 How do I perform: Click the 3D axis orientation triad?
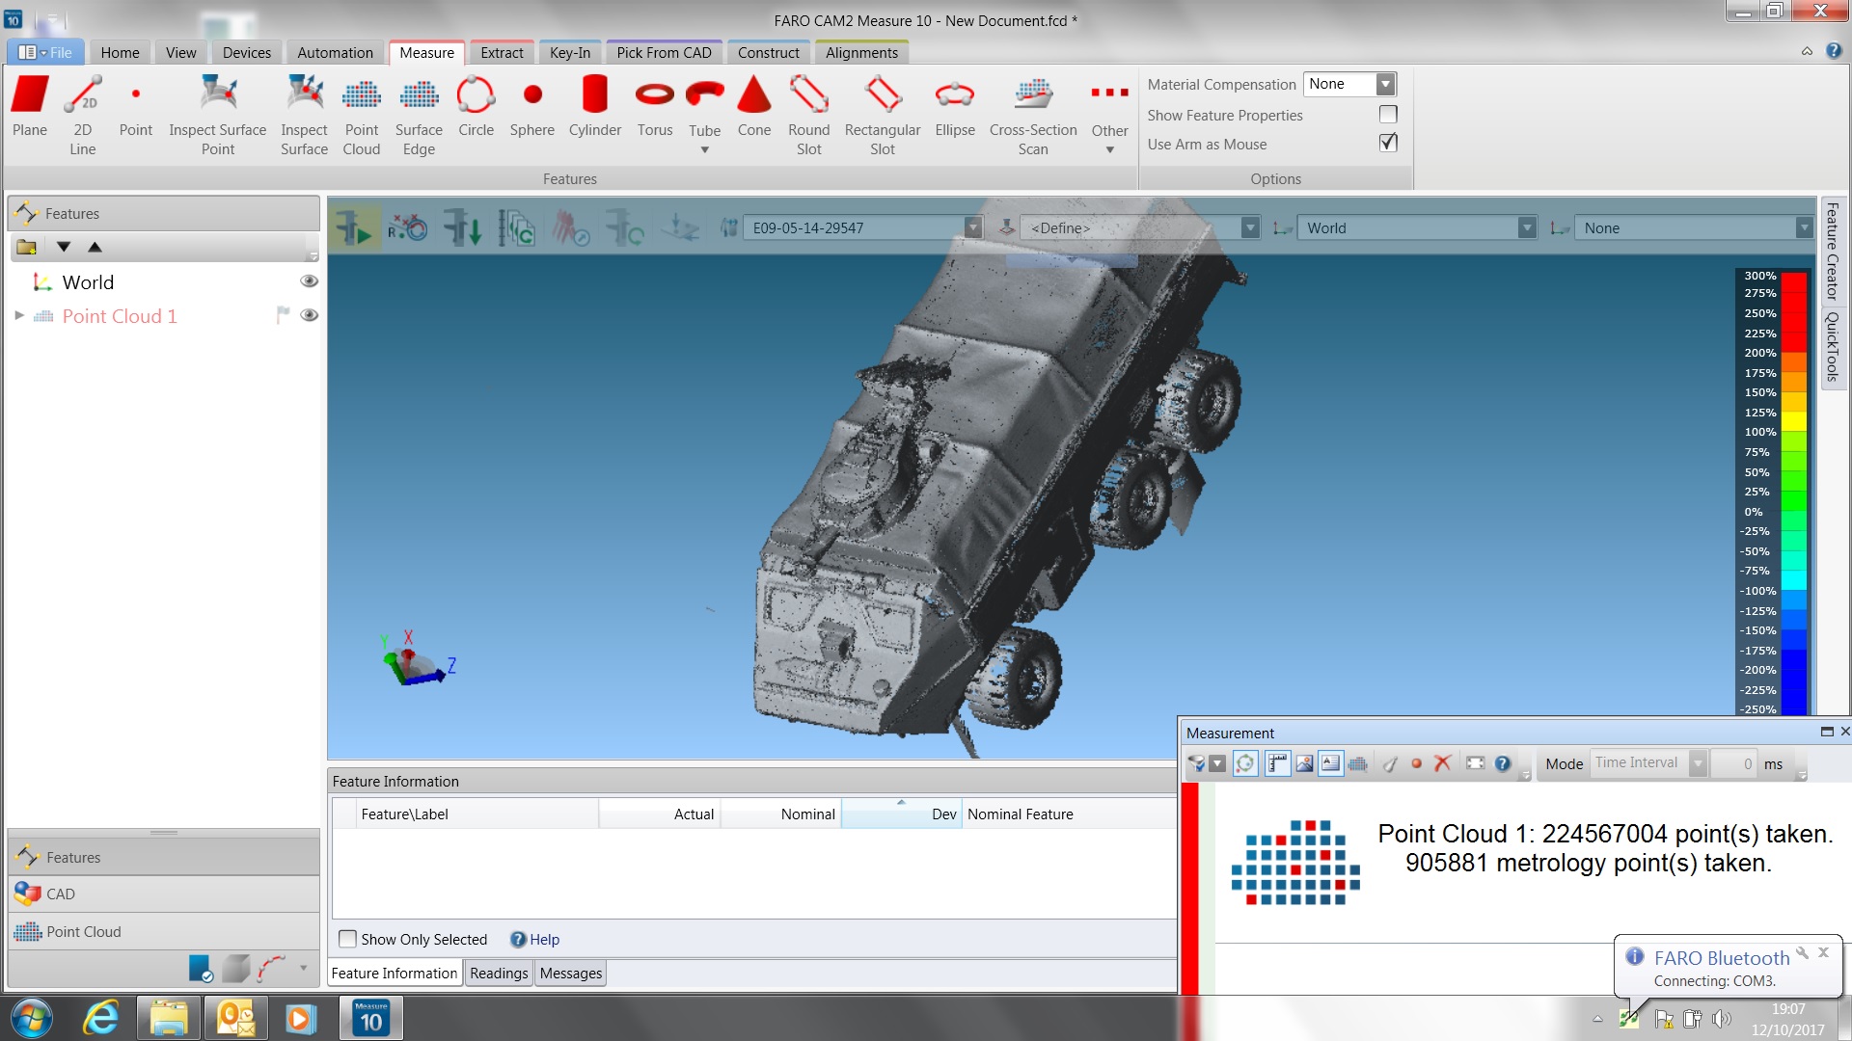(419, 660)
